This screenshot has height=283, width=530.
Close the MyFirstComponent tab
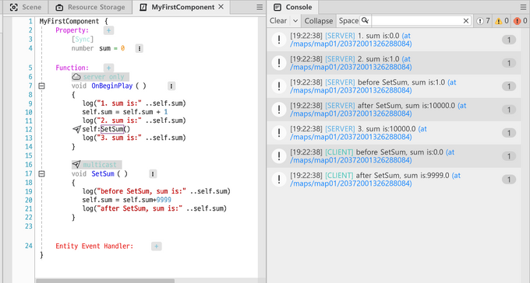[221, 7]
